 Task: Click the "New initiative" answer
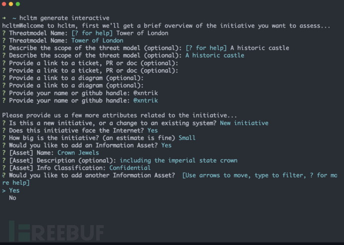(x=244, y=123)
